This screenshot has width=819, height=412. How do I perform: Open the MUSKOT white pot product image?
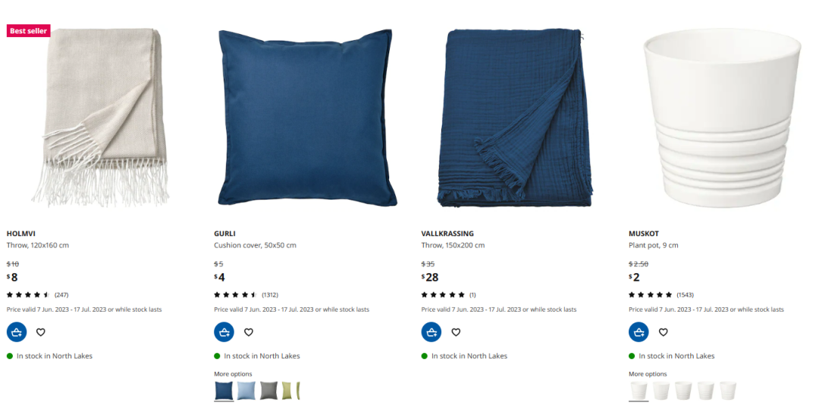[722, 118]
